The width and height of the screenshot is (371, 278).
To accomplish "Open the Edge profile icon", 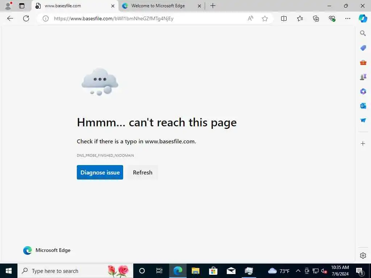I will [8, 6].
